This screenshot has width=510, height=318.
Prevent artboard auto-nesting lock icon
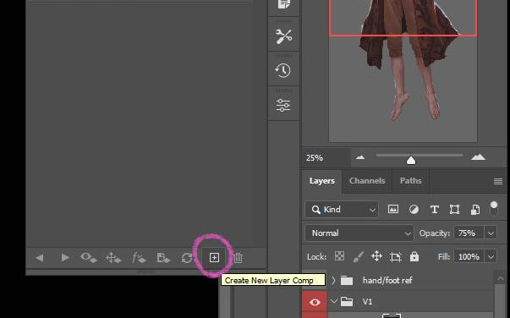[396, 257]
